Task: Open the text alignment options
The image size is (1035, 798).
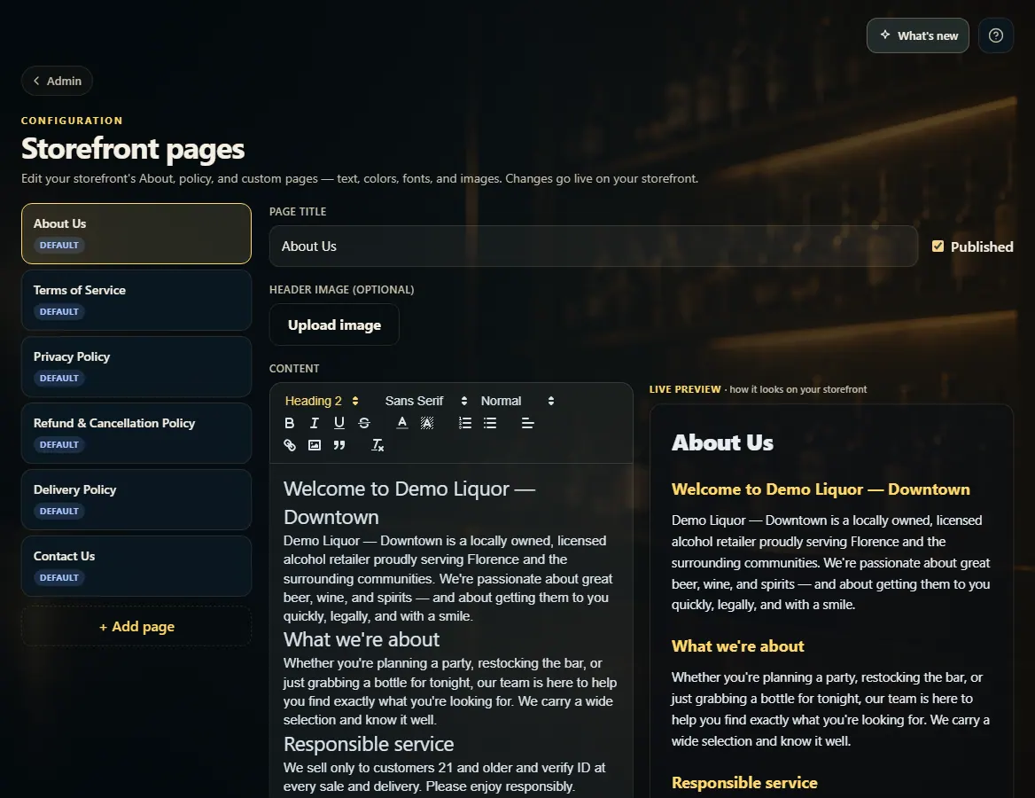Action: click(x=527, y=423)
